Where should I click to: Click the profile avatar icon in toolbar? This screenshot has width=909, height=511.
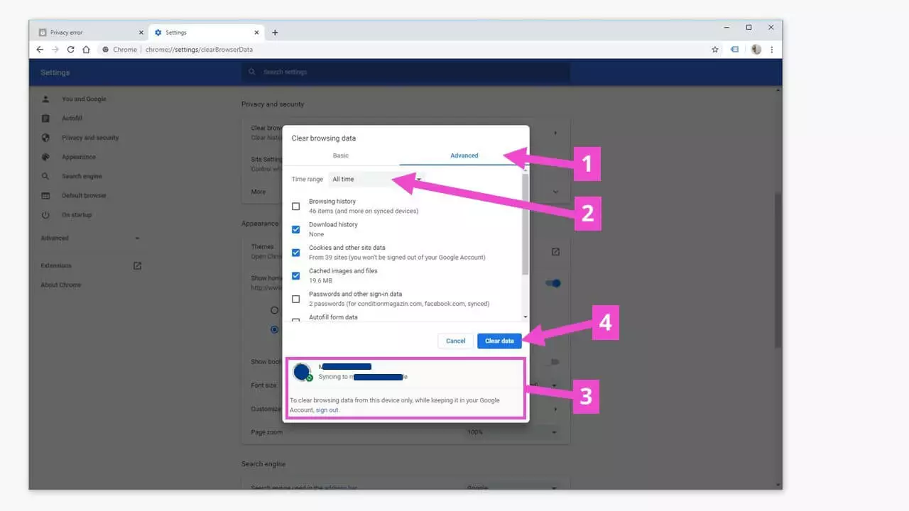pyautogui.click(x=756, y=50)
